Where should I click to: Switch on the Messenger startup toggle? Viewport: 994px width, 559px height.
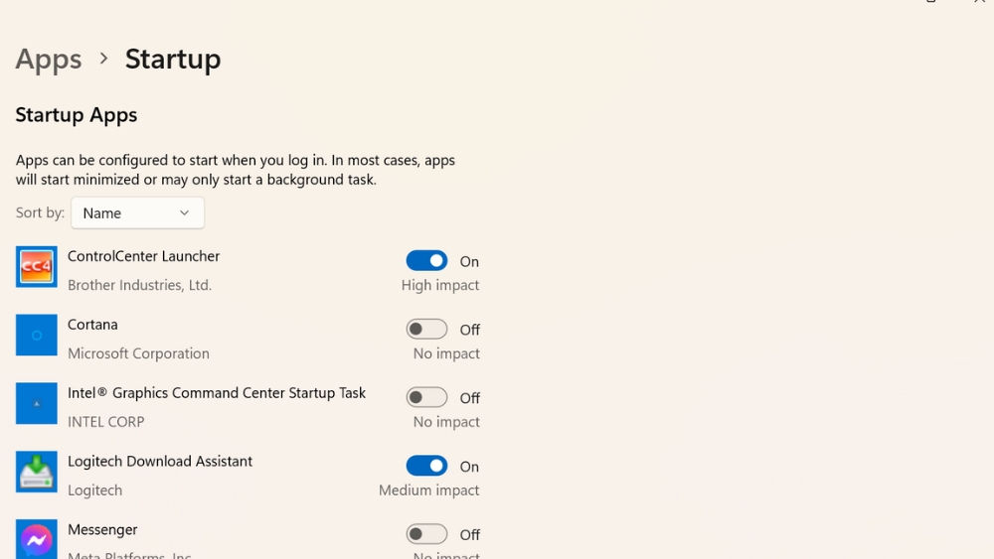(426, 534)
